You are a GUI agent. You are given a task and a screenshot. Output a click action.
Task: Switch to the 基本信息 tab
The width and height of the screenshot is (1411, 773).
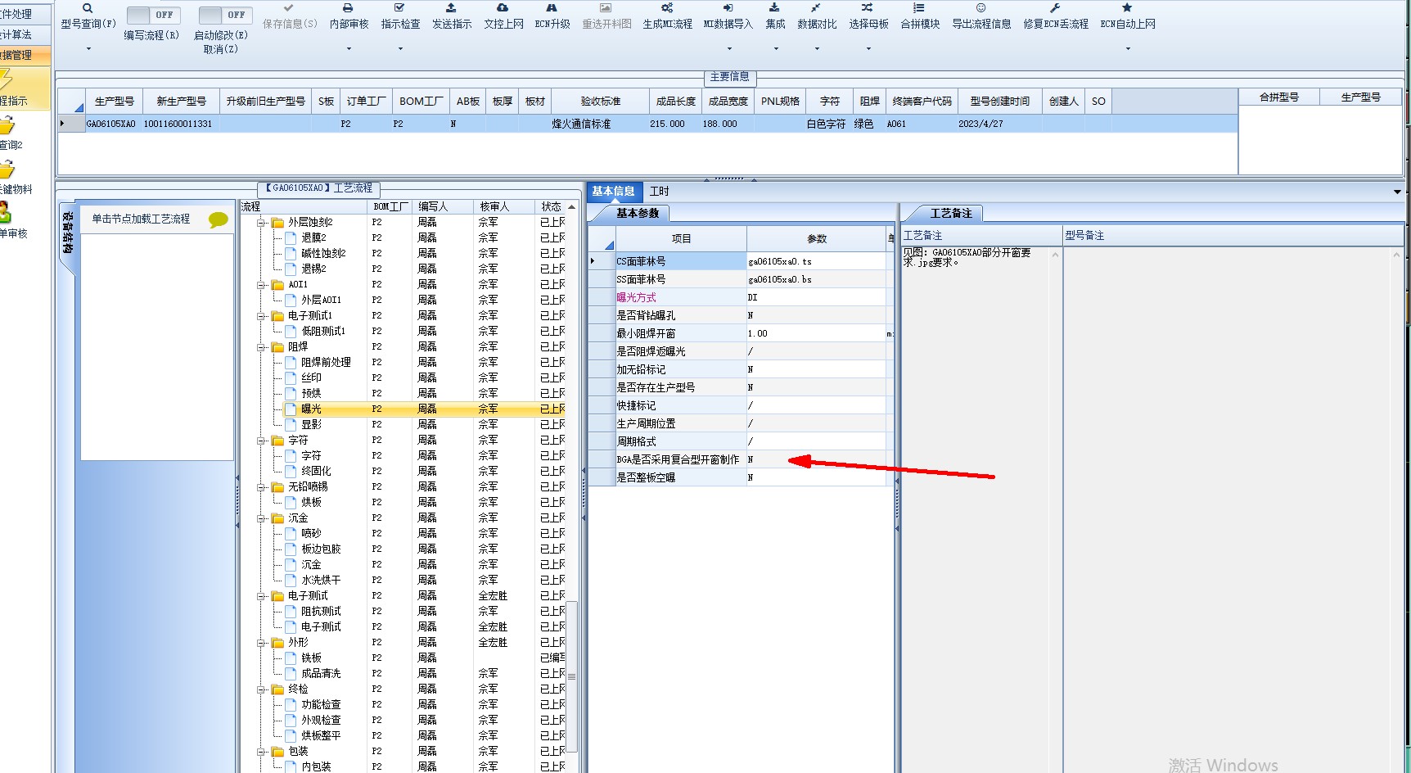(x=613, y=192)
